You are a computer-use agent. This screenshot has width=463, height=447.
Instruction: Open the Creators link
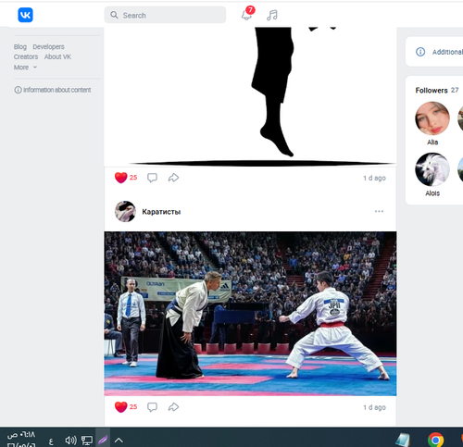26,56
